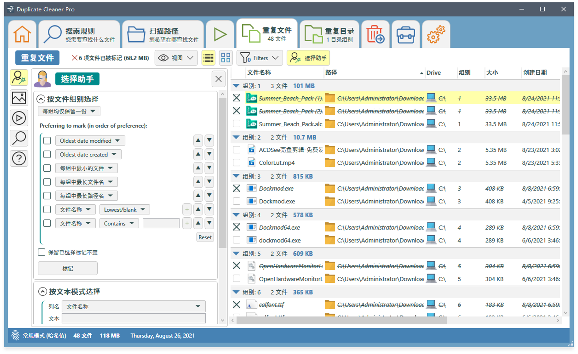Move 'Oldest date modified' rule down

[209, 140]
